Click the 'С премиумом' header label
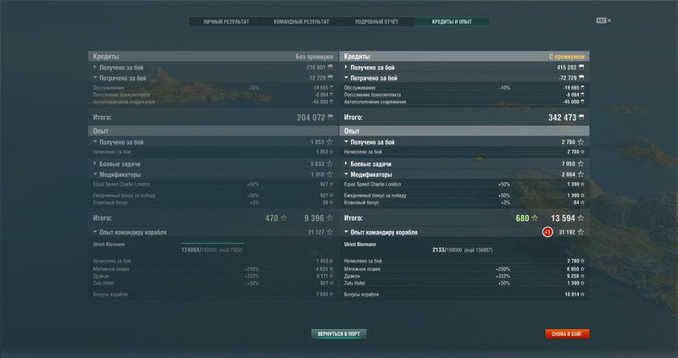678x358 pixels. pos(567,57)
